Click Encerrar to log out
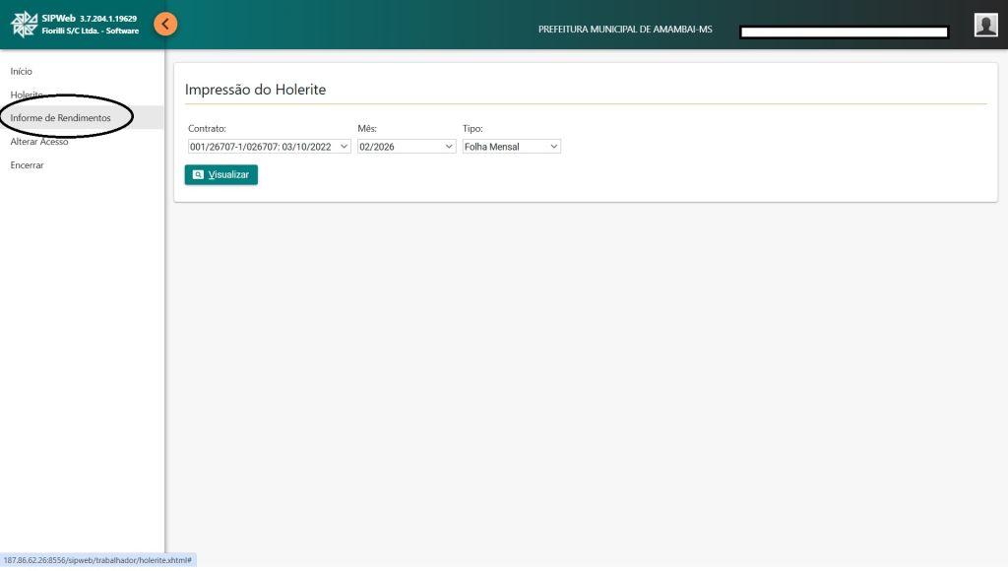1008x571 pixels. 28,165
